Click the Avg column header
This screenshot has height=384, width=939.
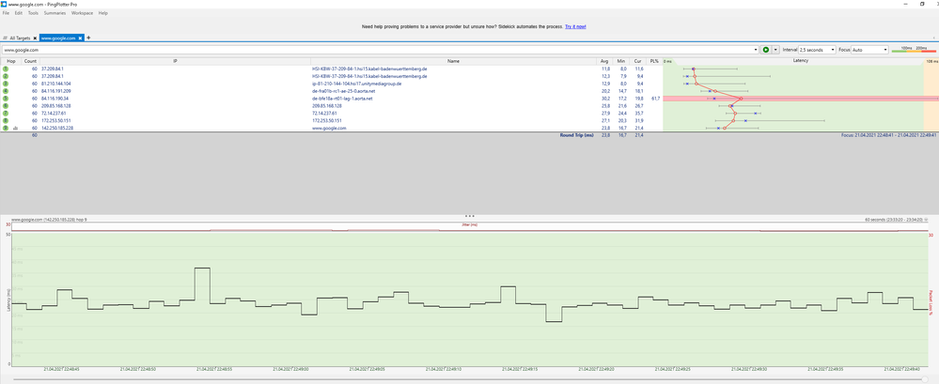tap(603, 61)
